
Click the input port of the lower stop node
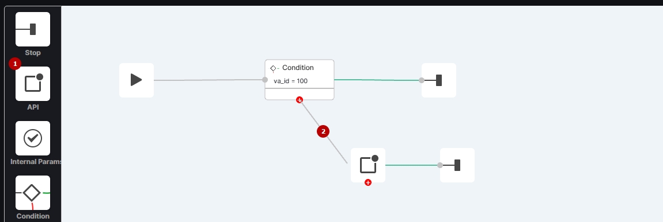tap(440, 165)
